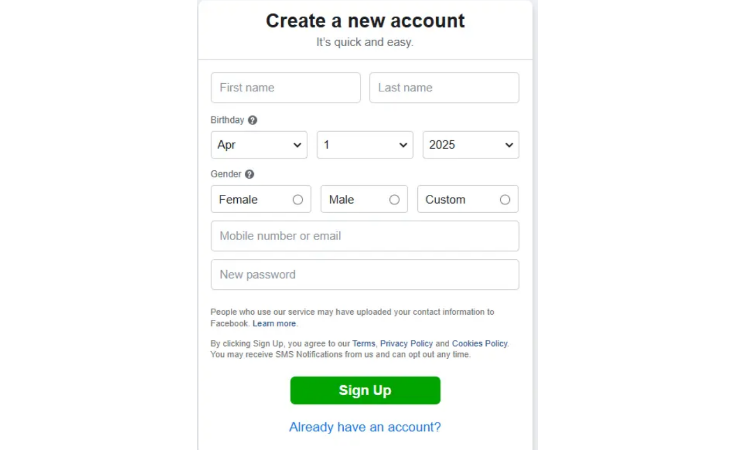The image size is (738, 450).
Task: Click the Birthday help question mark icon
Action: click(x=252, y=120)
